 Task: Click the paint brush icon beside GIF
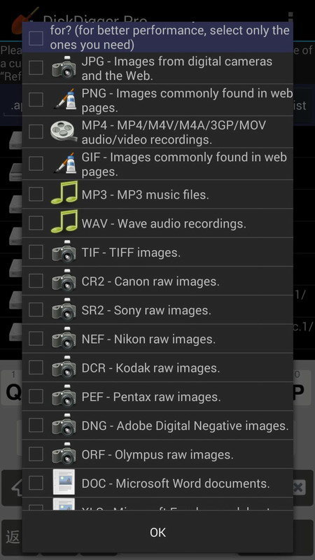pyautogui.click(x=64, y=163)
